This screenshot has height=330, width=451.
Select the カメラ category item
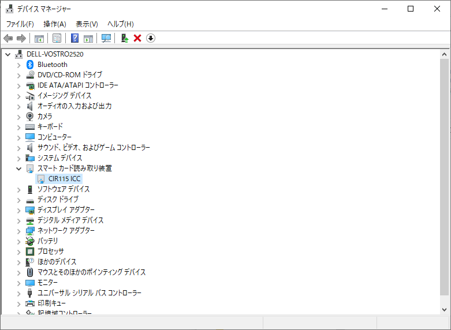44,117
